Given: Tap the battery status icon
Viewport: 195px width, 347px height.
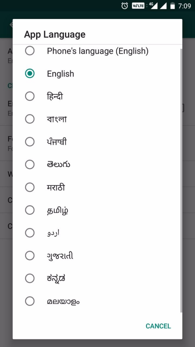Looking at the screenshot, I should [173, 6].
